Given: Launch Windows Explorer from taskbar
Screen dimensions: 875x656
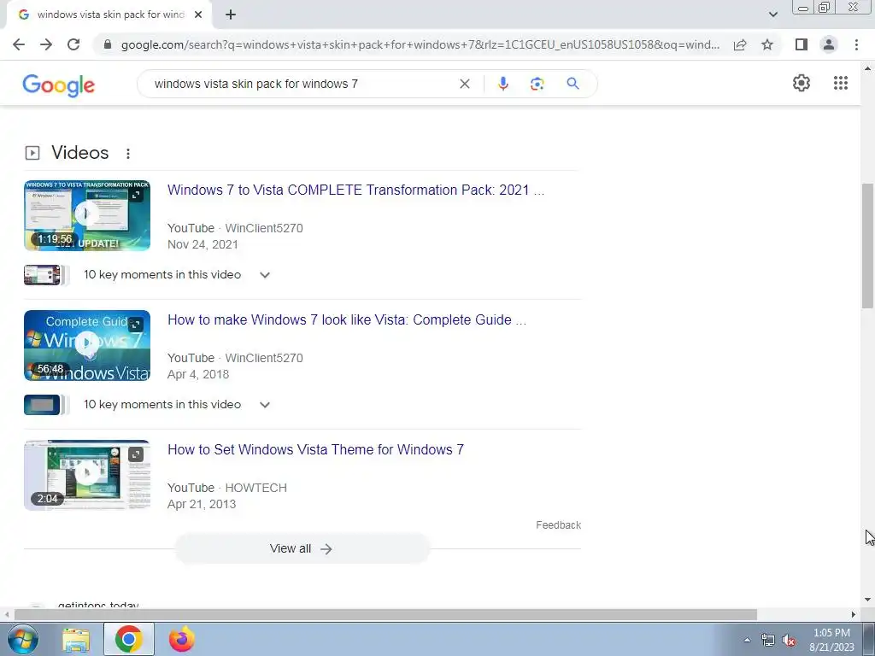Looking at the screenshot, I should (x=76, y=640).
